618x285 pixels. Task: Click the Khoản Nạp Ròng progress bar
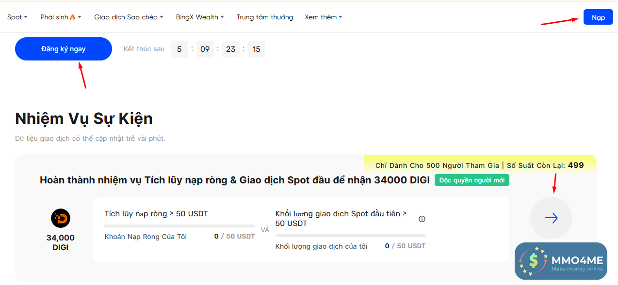tap(179, 226)
